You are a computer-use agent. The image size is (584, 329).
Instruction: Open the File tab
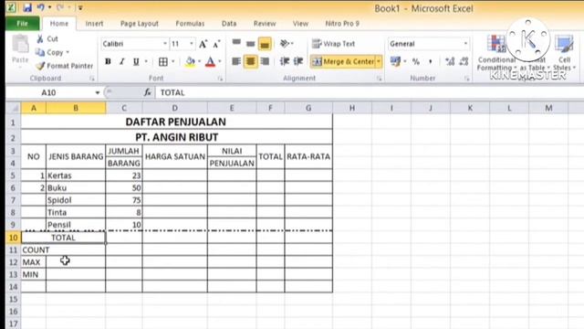[x=22, y=24]
